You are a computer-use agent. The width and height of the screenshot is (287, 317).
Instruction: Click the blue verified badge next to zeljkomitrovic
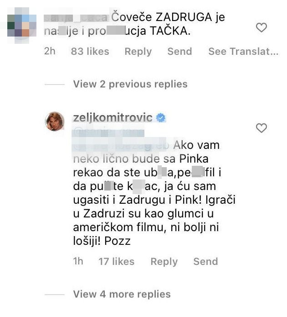[161, 118]
